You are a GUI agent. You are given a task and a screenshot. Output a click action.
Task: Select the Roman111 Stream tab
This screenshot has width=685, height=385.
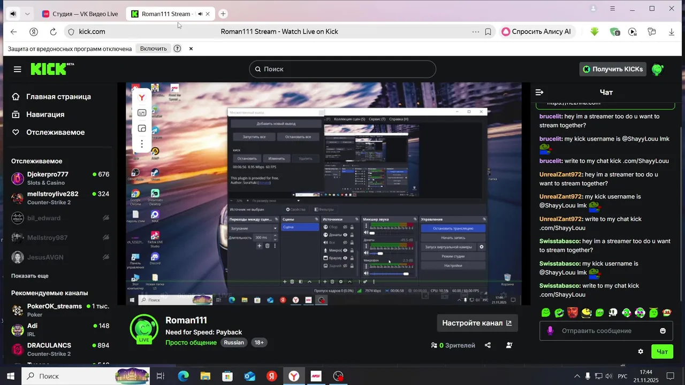click(170, 14)
